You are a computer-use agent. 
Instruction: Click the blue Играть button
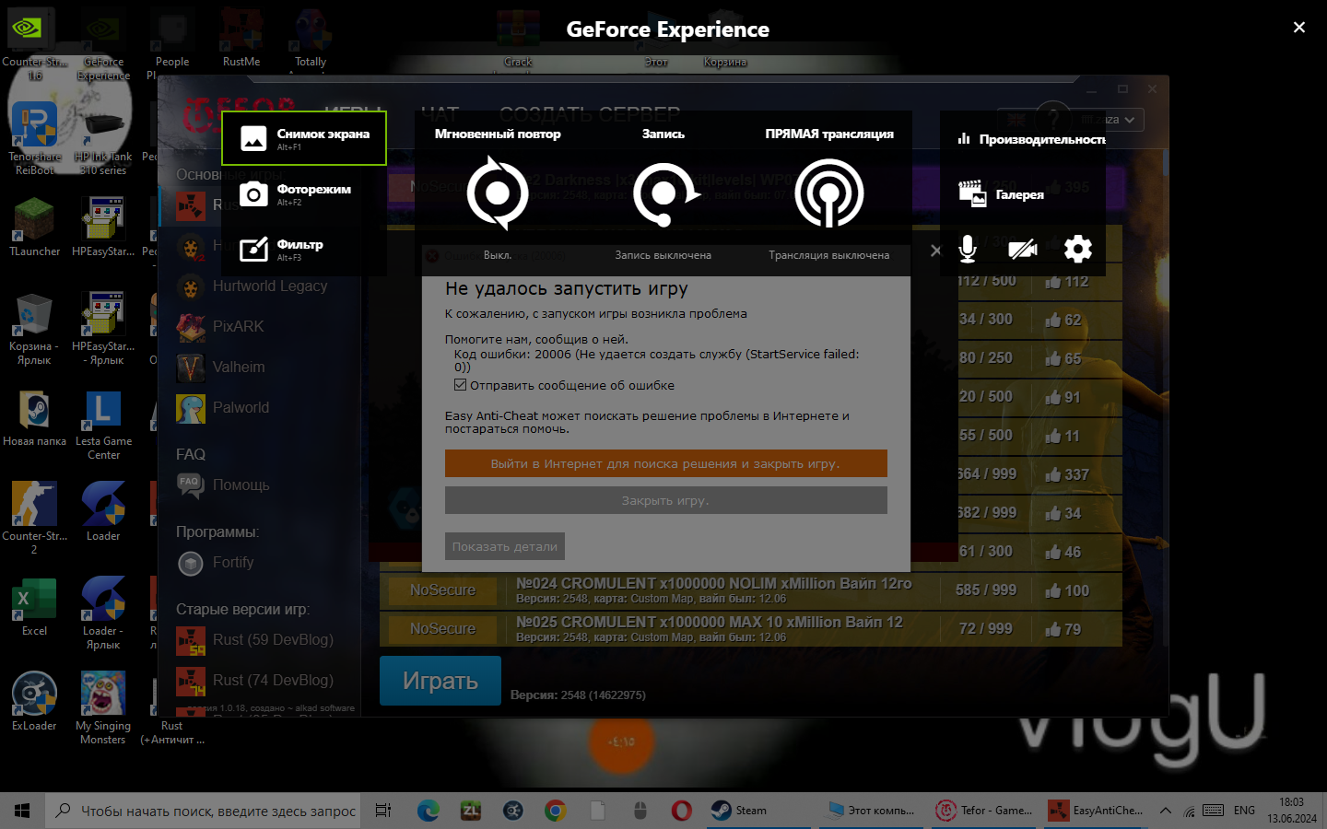tap(440, 681)
